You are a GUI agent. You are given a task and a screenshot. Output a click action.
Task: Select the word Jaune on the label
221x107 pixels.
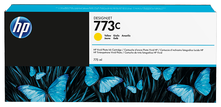(107, 38)
